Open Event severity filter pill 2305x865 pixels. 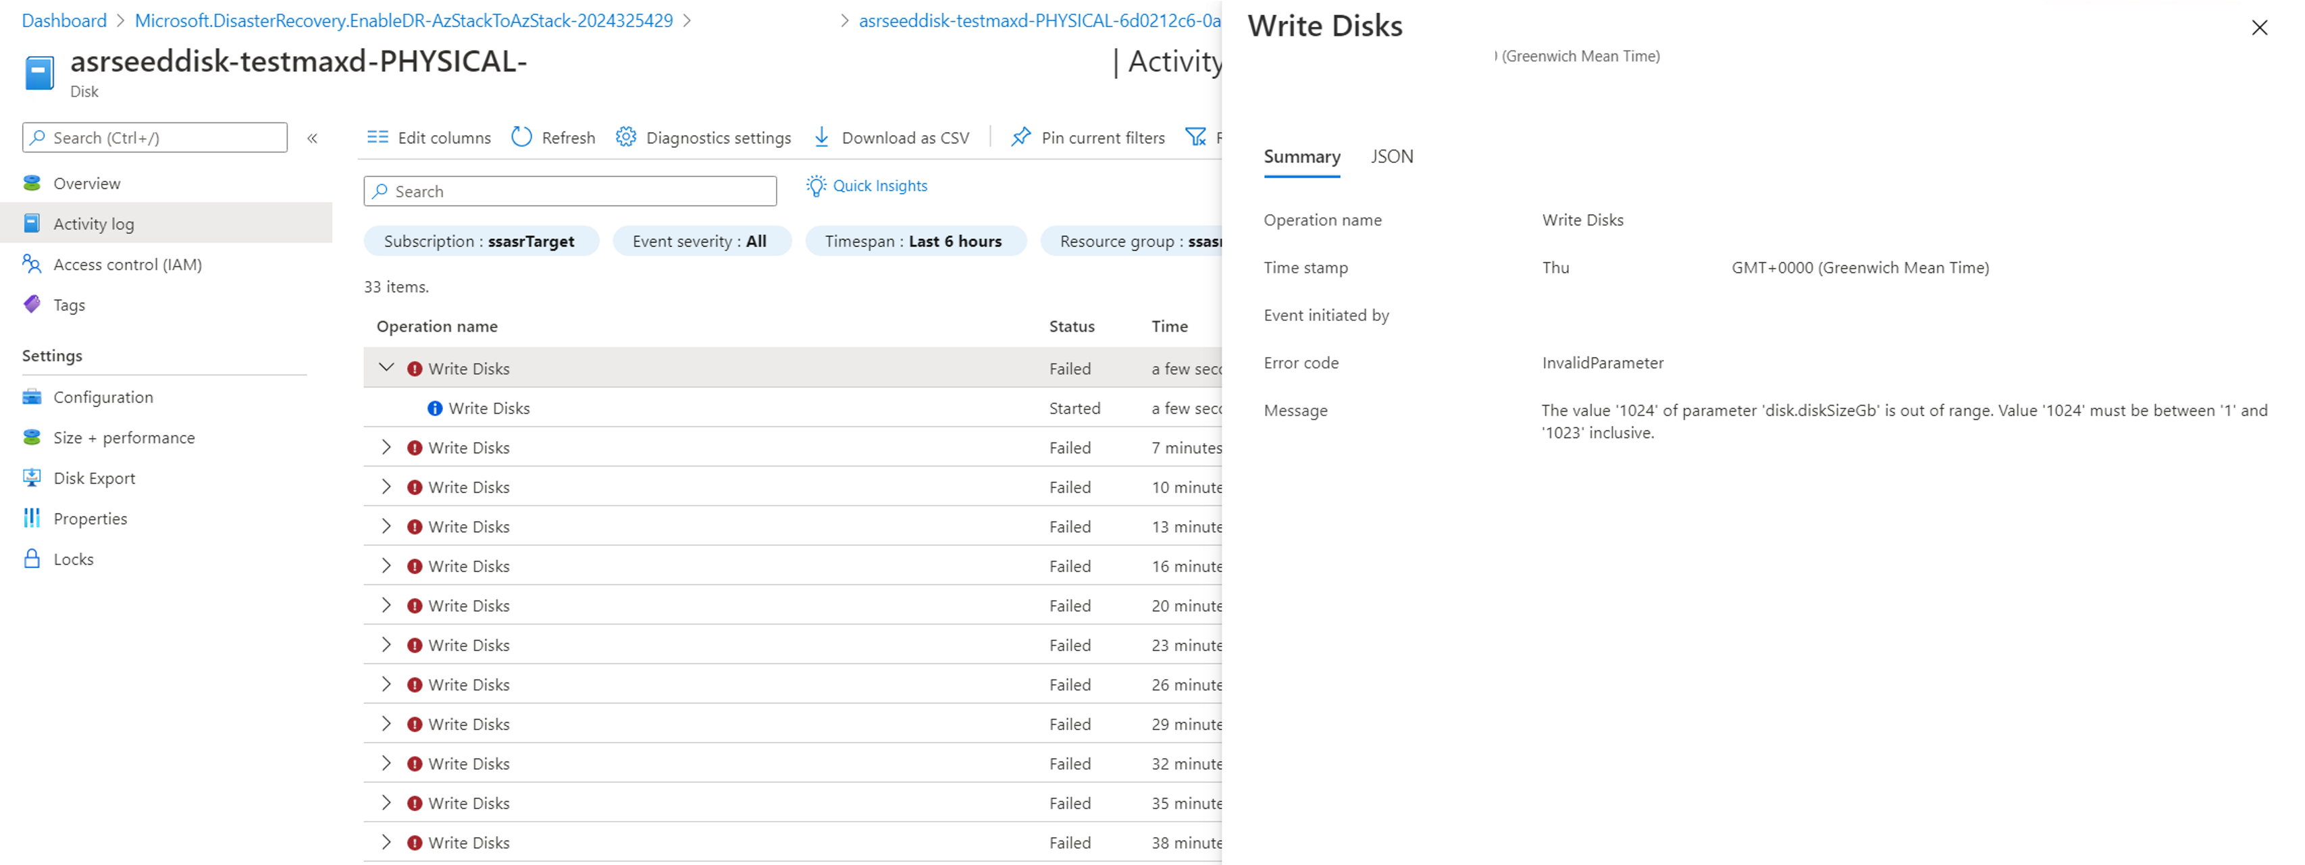700,240
